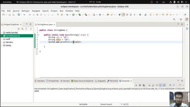Open the Source menu

click(16, 11)
